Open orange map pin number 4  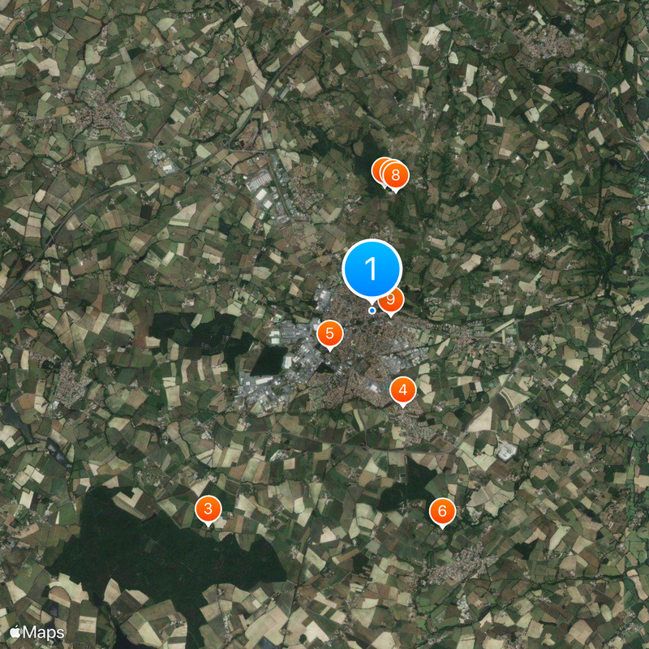click(x=402, y=390)
